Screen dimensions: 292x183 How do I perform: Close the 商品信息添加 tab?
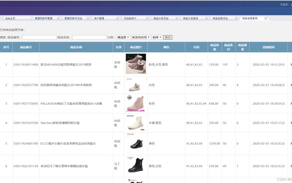click(236, 18)
